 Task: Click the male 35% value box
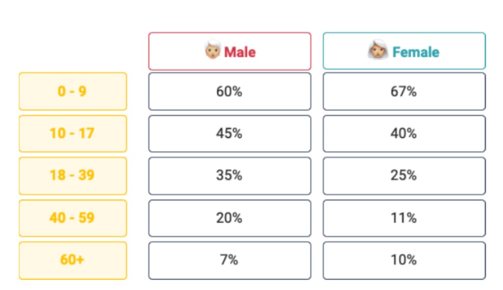coord(230,176)
